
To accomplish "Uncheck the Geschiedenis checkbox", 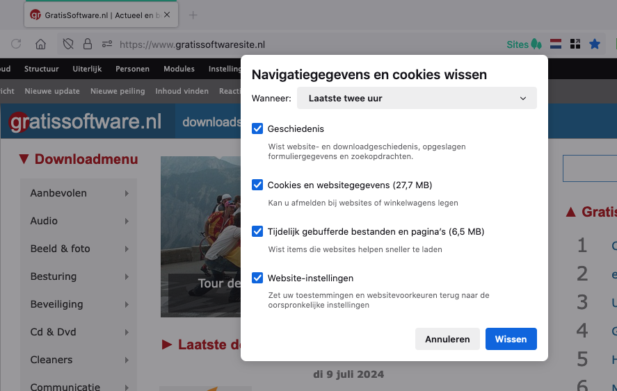I will point(257,128).
